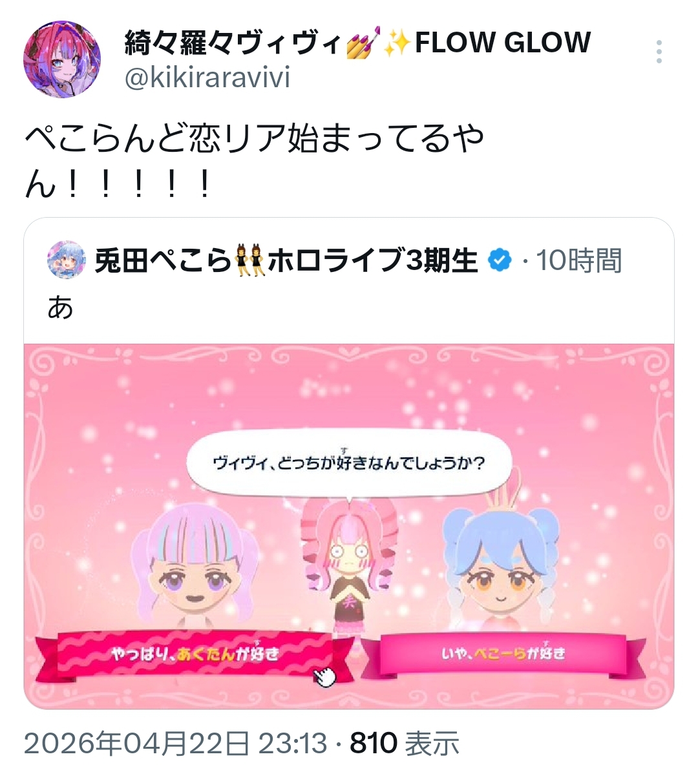
Task: Tap the quoted tweet's small avatar
Action: click(x=67, y=260)
